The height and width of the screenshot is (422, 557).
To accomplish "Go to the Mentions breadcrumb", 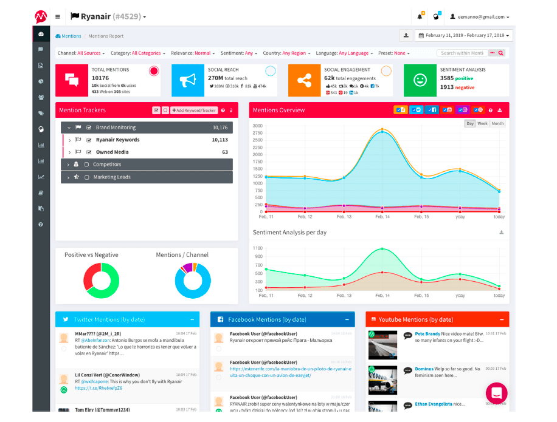I will pyautogui.click(x=68, y=36).
